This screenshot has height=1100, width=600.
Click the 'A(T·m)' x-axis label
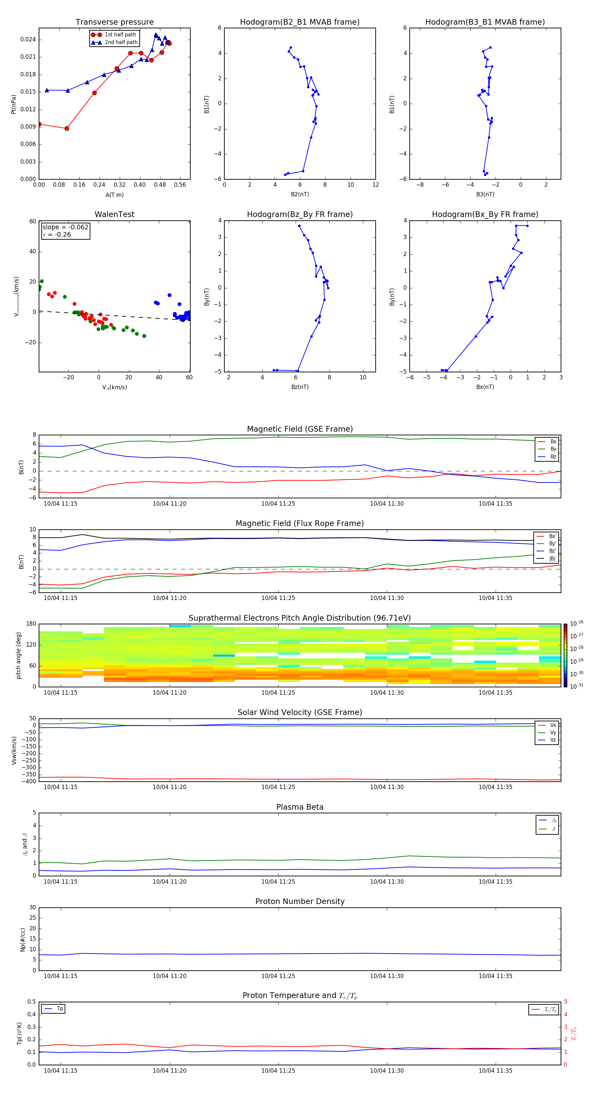[114, 195]
